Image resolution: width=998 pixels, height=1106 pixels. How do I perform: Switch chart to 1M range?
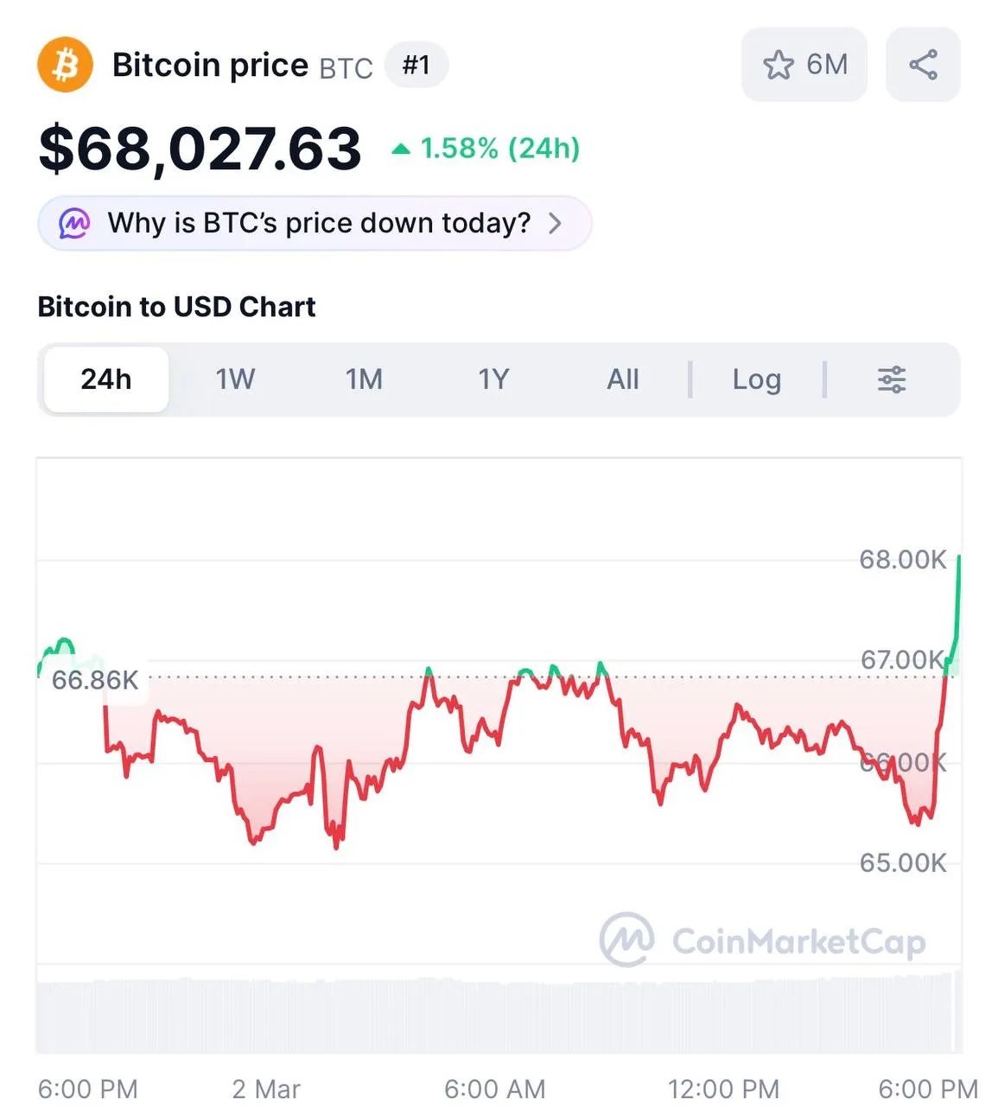point(364,379)
